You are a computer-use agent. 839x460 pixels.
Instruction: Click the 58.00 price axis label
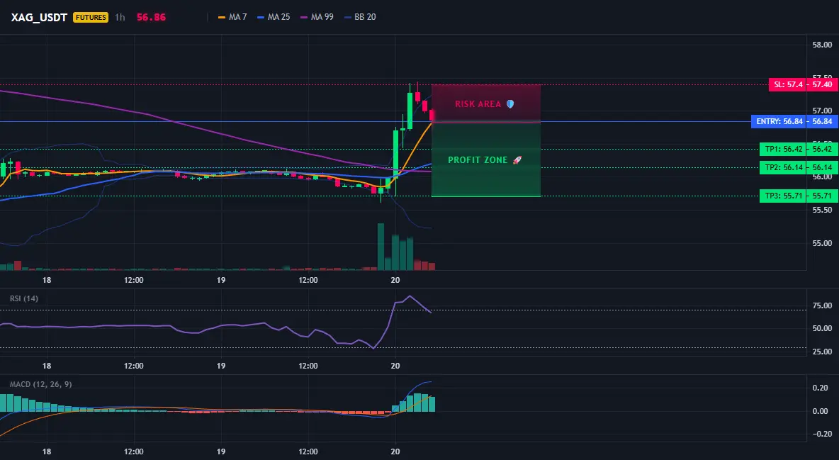[822, 45]
